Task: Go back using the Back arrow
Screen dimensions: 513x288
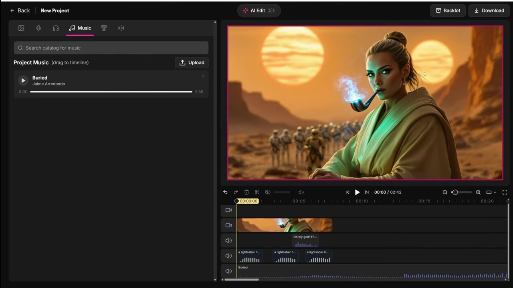Action: [20, 10]
